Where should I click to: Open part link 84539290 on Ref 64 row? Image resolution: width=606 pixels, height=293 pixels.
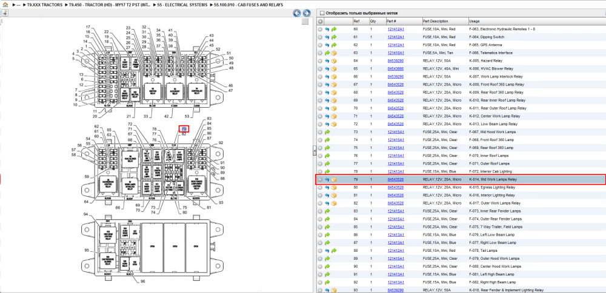(396, 61)
